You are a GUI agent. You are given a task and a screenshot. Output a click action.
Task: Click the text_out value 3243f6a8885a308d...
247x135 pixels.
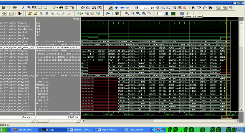[x=58, y=47]
